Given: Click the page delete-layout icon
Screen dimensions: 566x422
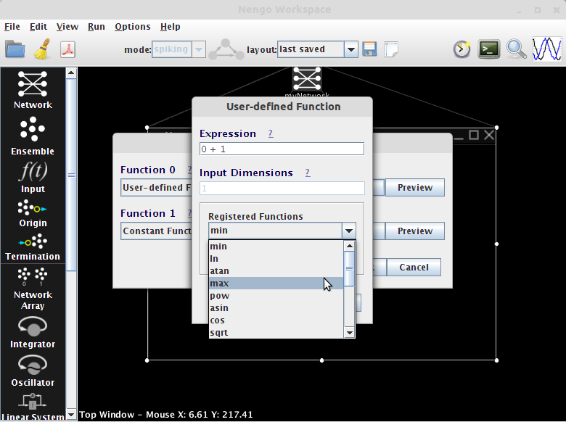Looking at the screenshot, I should click(391, 49).
